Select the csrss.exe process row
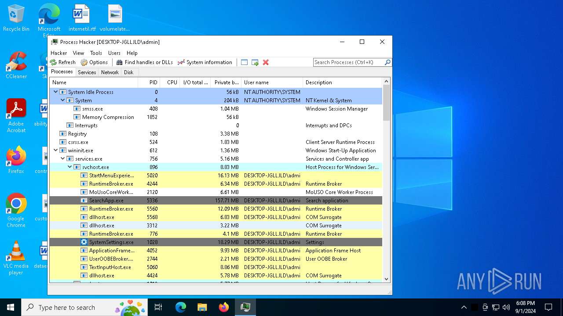This screenshot has height=316, width=563. (216, 142)
